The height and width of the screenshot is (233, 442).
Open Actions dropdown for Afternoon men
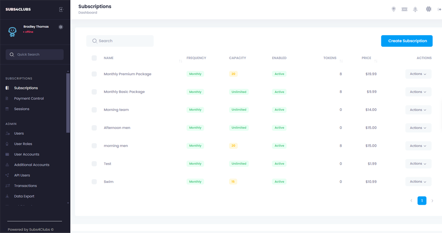tap(418, 128)
